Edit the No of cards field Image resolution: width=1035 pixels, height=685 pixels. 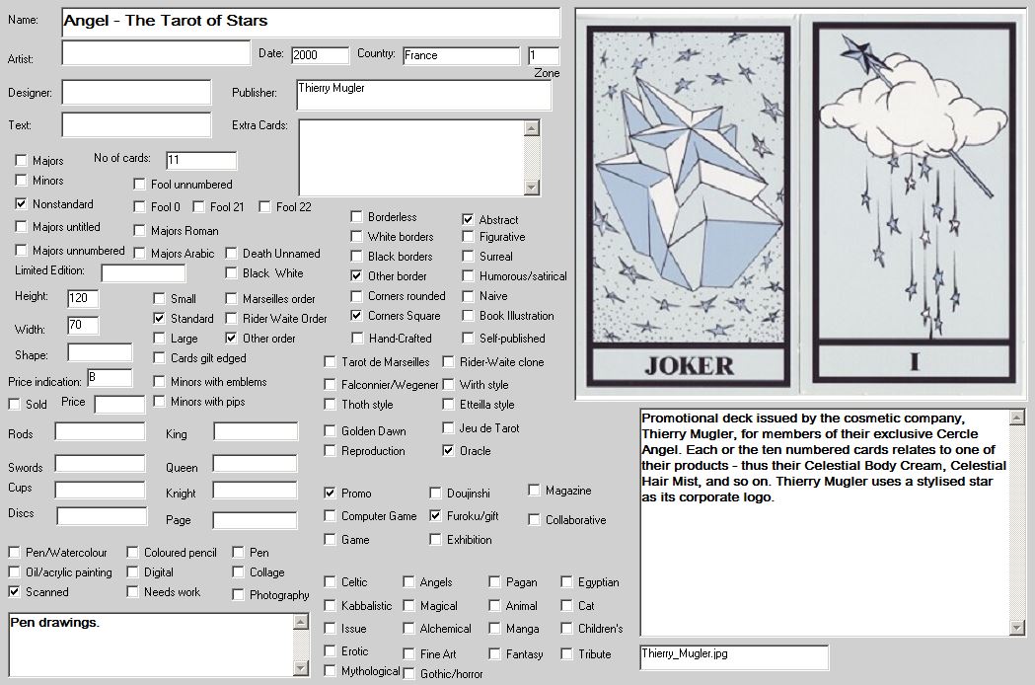click(x=201, y=160)
